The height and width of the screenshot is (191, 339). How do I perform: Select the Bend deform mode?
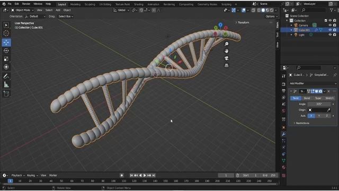click(307, 98)
